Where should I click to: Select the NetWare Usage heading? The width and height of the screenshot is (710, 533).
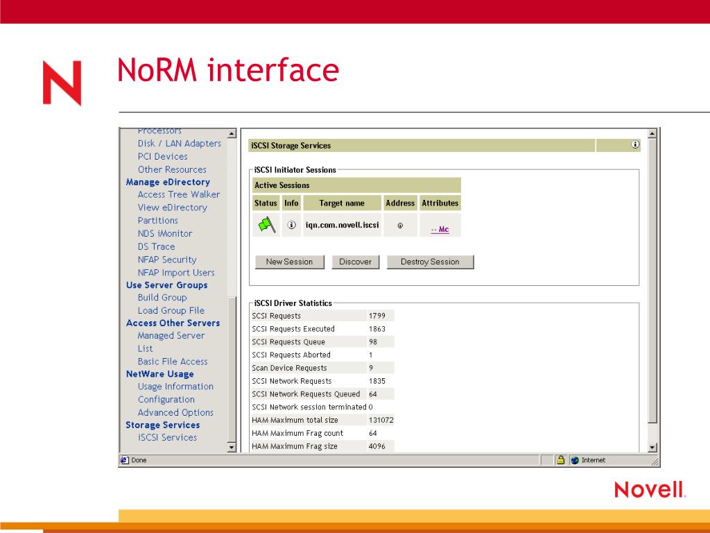(160, 374)
